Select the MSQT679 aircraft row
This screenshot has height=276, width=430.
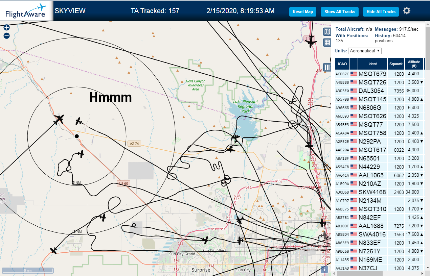coord(379,74)
